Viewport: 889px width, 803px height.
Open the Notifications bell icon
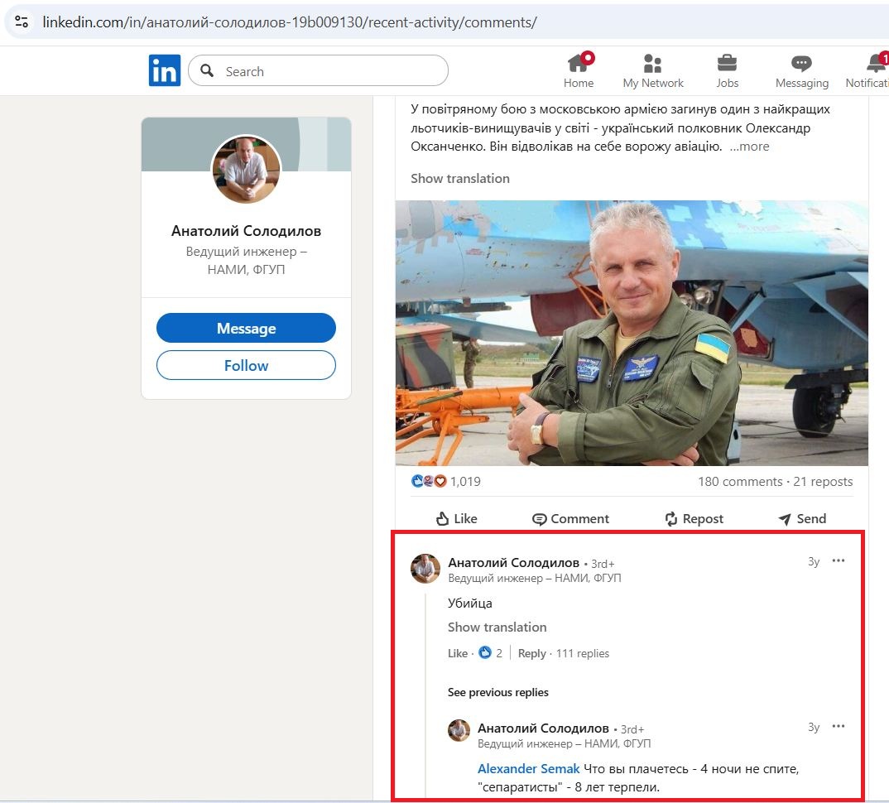pos(874,65)
